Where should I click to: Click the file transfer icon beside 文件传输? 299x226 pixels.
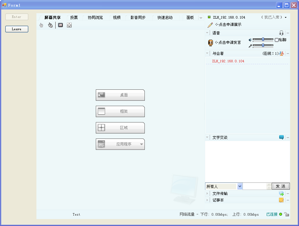281,194
